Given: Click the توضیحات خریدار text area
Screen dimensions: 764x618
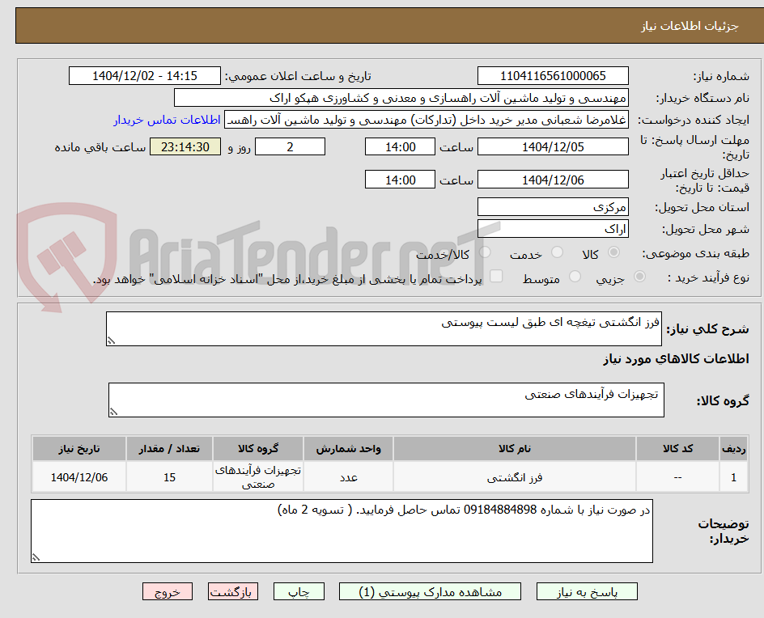Looking at the screenshot, I should (342, 531).
